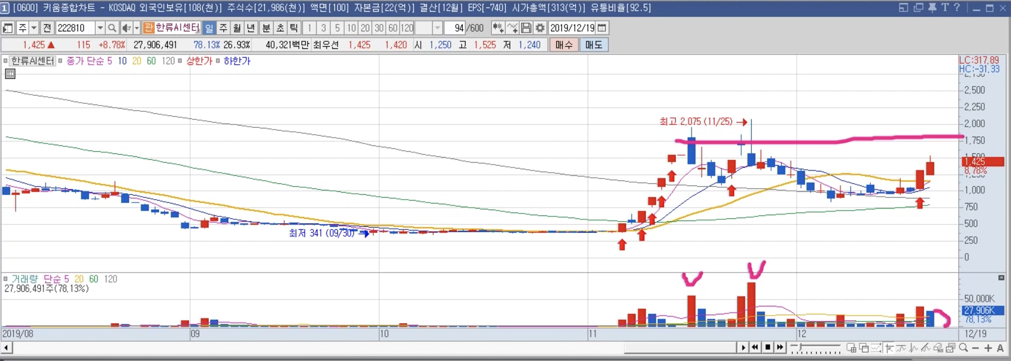Click the crosshair cursor tool icon in bottom toolbar

tap(889, 348)
